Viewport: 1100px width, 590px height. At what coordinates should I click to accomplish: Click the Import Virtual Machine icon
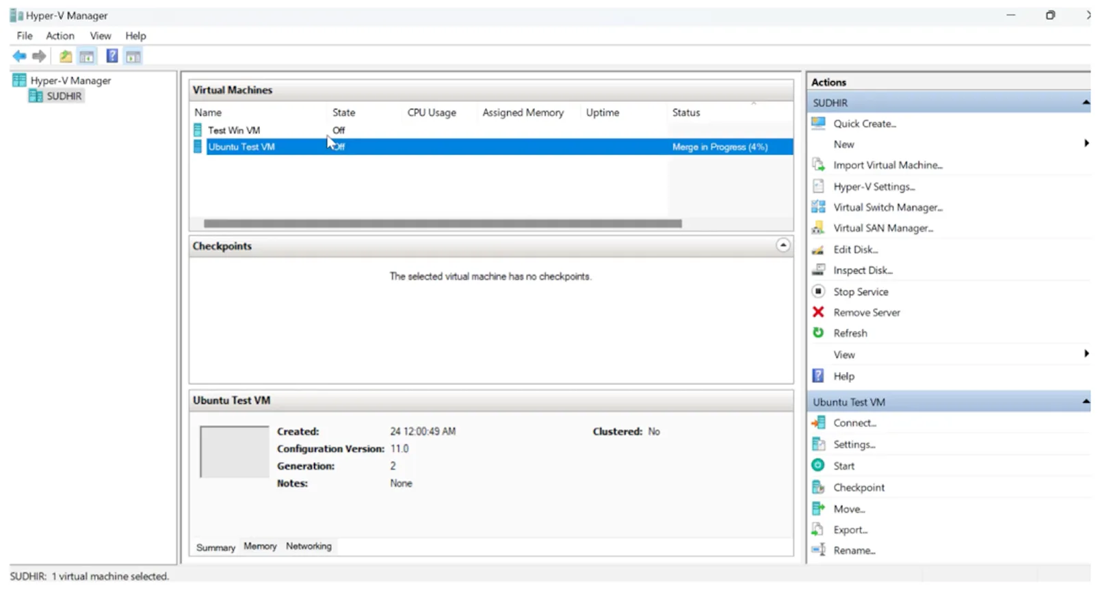click(x=818, y=165)
